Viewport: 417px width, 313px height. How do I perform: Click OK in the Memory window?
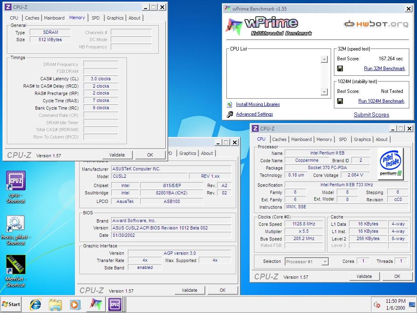tap(150, 155)
